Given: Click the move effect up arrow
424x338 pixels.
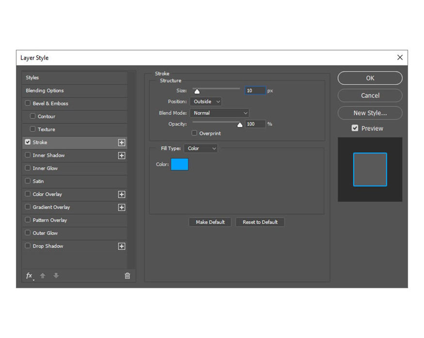Looking at the screenshot, I should (x=43, y=276).
